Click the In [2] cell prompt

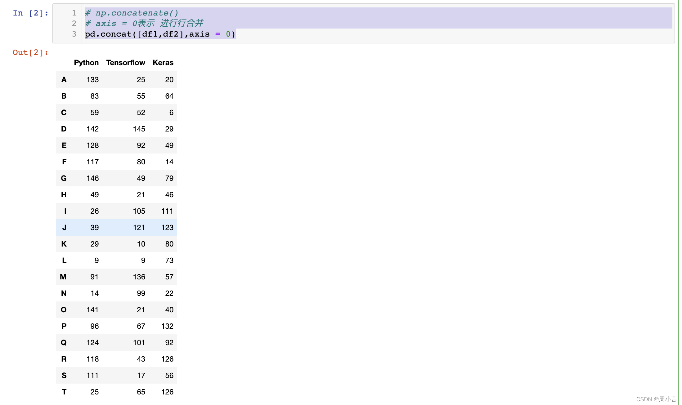tap(31, 13)
